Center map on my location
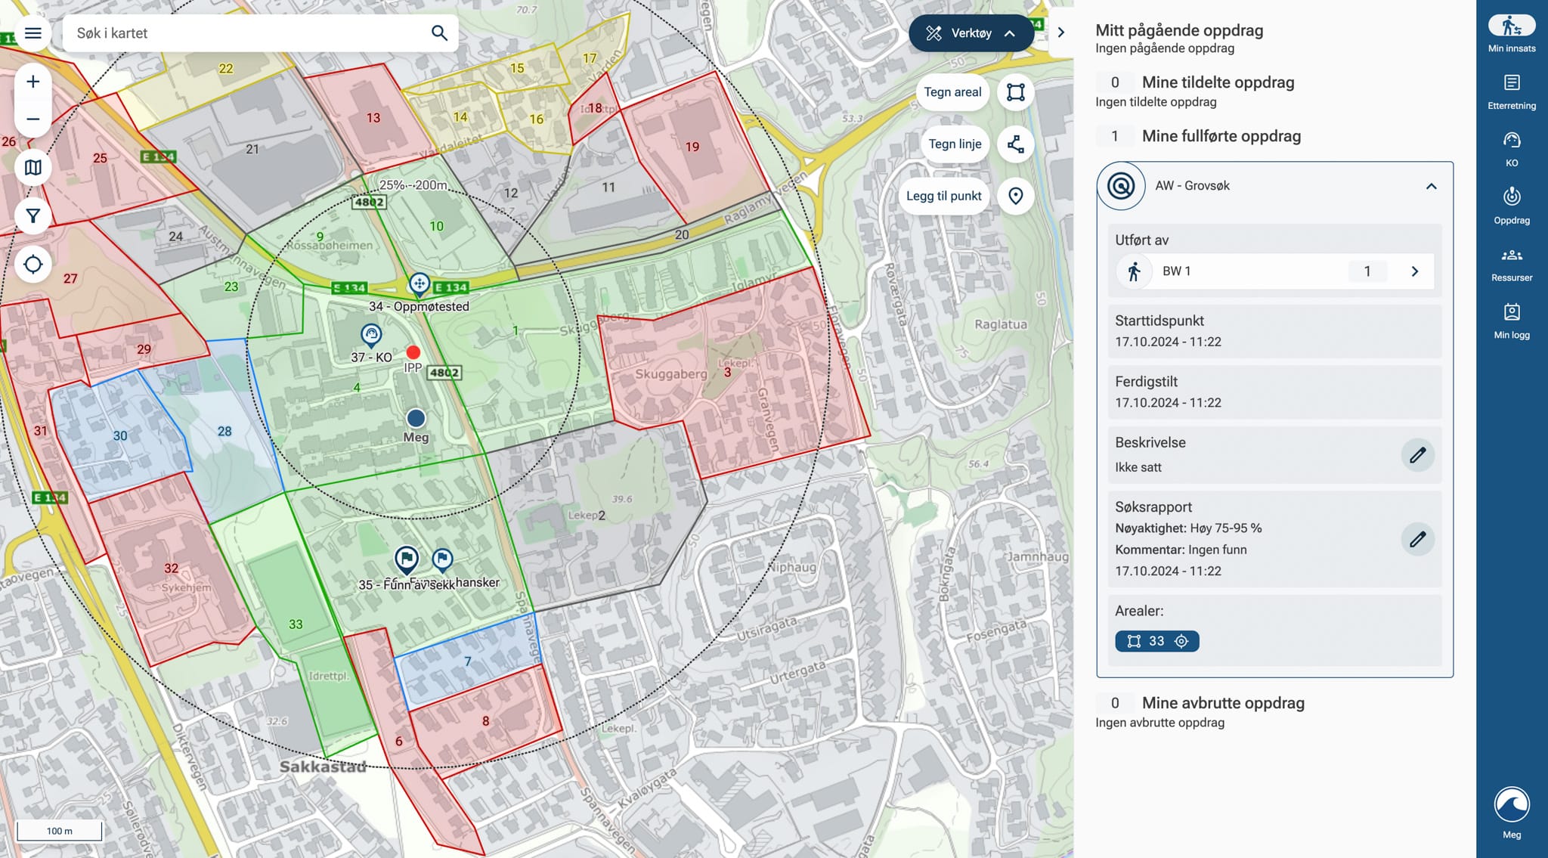1548x858 pixels. pyautogui.click(x=33, y=265)
